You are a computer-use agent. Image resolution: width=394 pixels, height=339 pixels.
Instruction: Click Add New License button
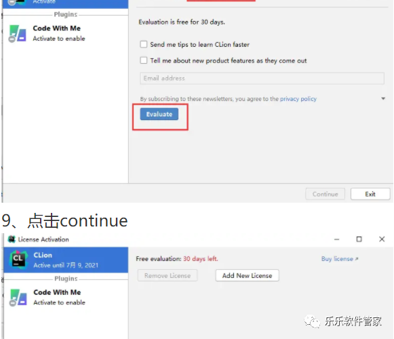[248, 276]
